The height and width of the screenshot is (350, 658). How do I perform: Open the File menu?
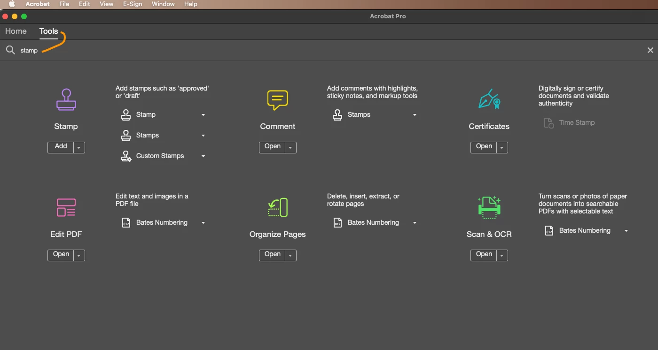pyautogui.click(x=64, y=4)
